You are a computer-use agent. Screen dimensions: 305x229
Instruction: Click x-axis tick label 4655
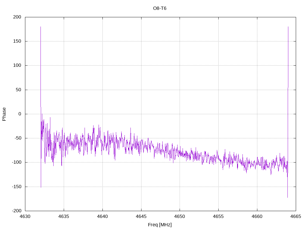[218, 216]
